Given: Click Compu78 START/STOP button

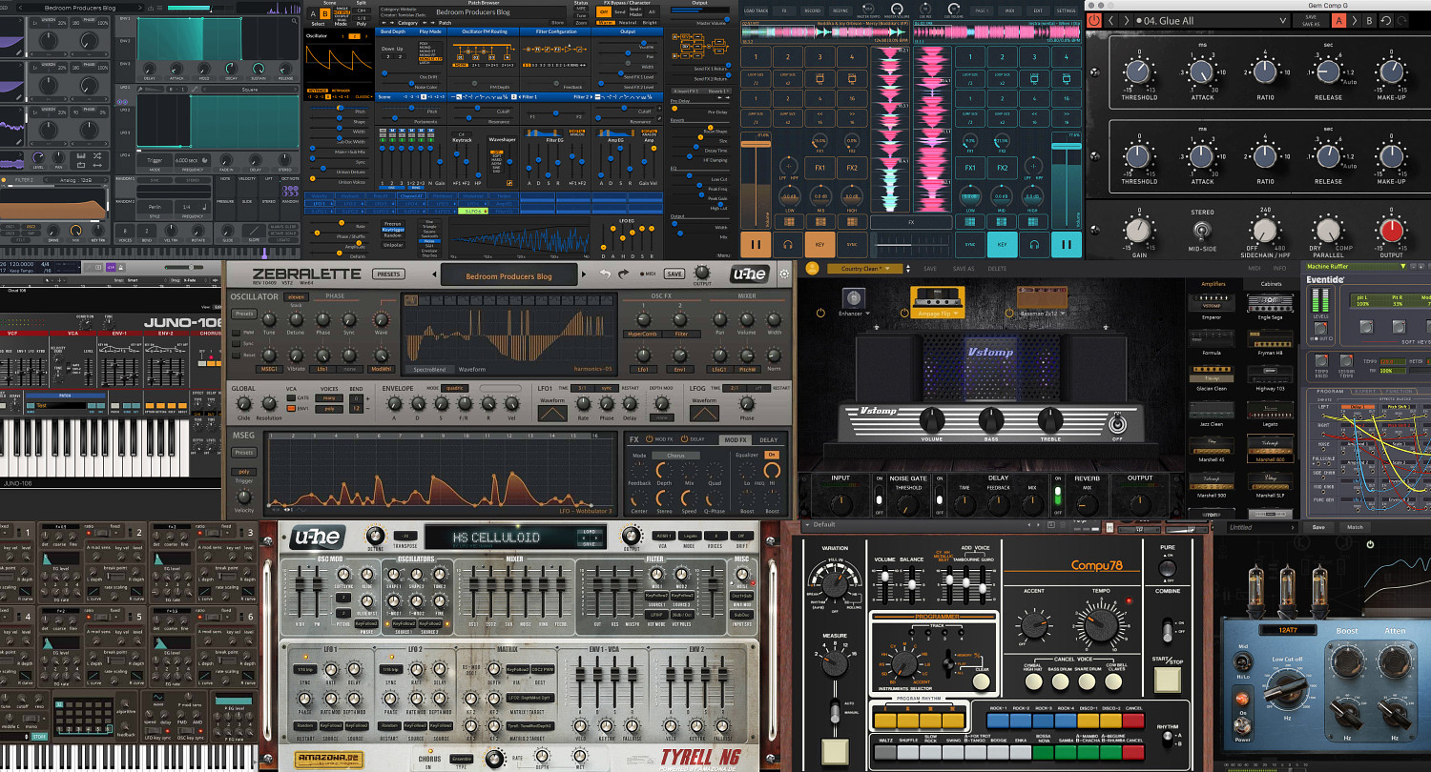Looking at the screenshot, I should (1166, 681).
